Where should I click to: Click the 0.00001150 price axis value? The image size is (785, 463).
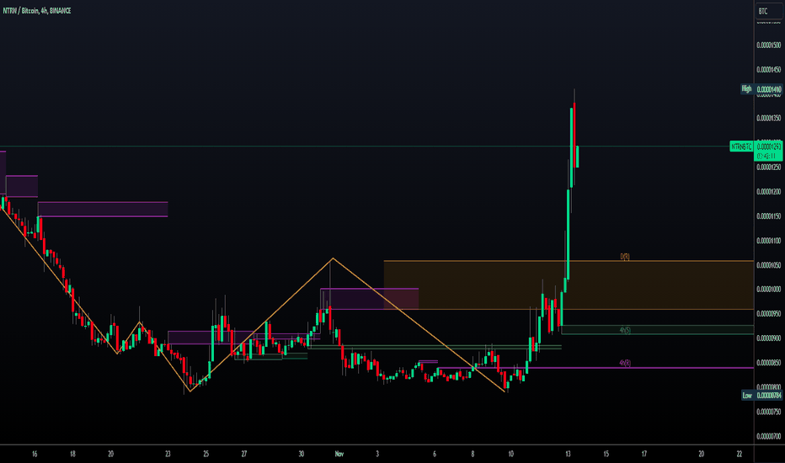768,216
